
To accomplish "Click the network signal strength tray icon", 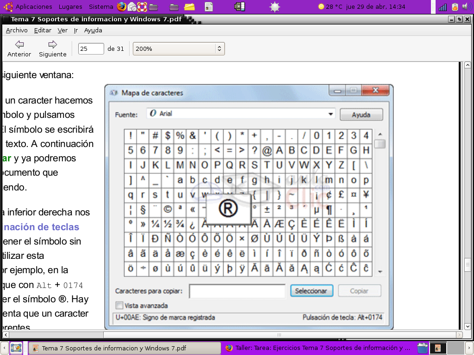I will (443, 6).
